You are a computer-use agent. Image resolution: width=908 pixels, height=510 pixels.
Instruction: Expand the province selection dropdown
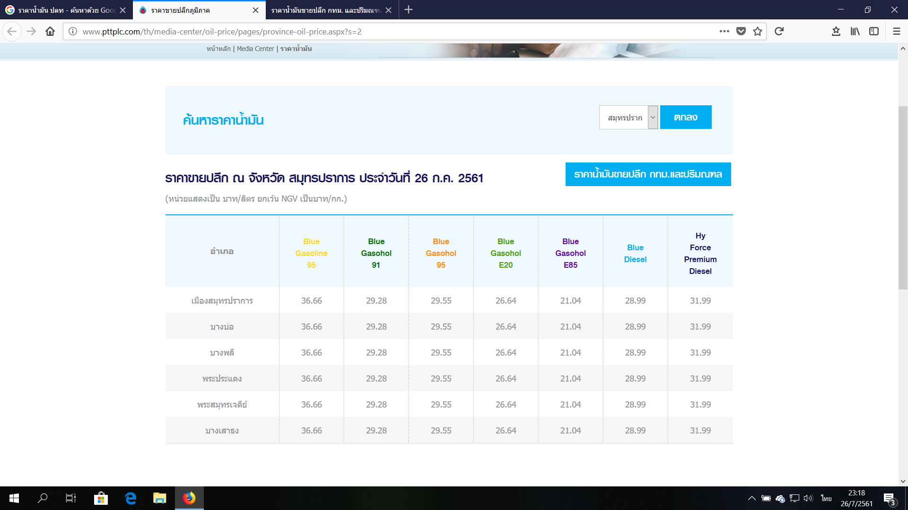[x=653, y=117]
